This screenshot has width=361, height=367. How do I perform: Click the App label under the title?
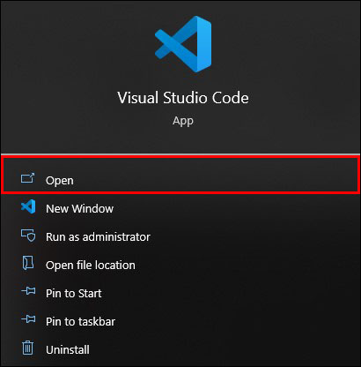[x=183, y=121]
